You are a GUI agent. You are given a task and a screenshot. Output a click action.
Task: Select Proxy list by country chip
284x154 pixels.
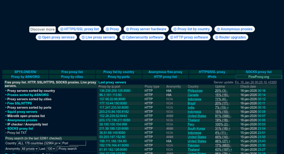192,29
